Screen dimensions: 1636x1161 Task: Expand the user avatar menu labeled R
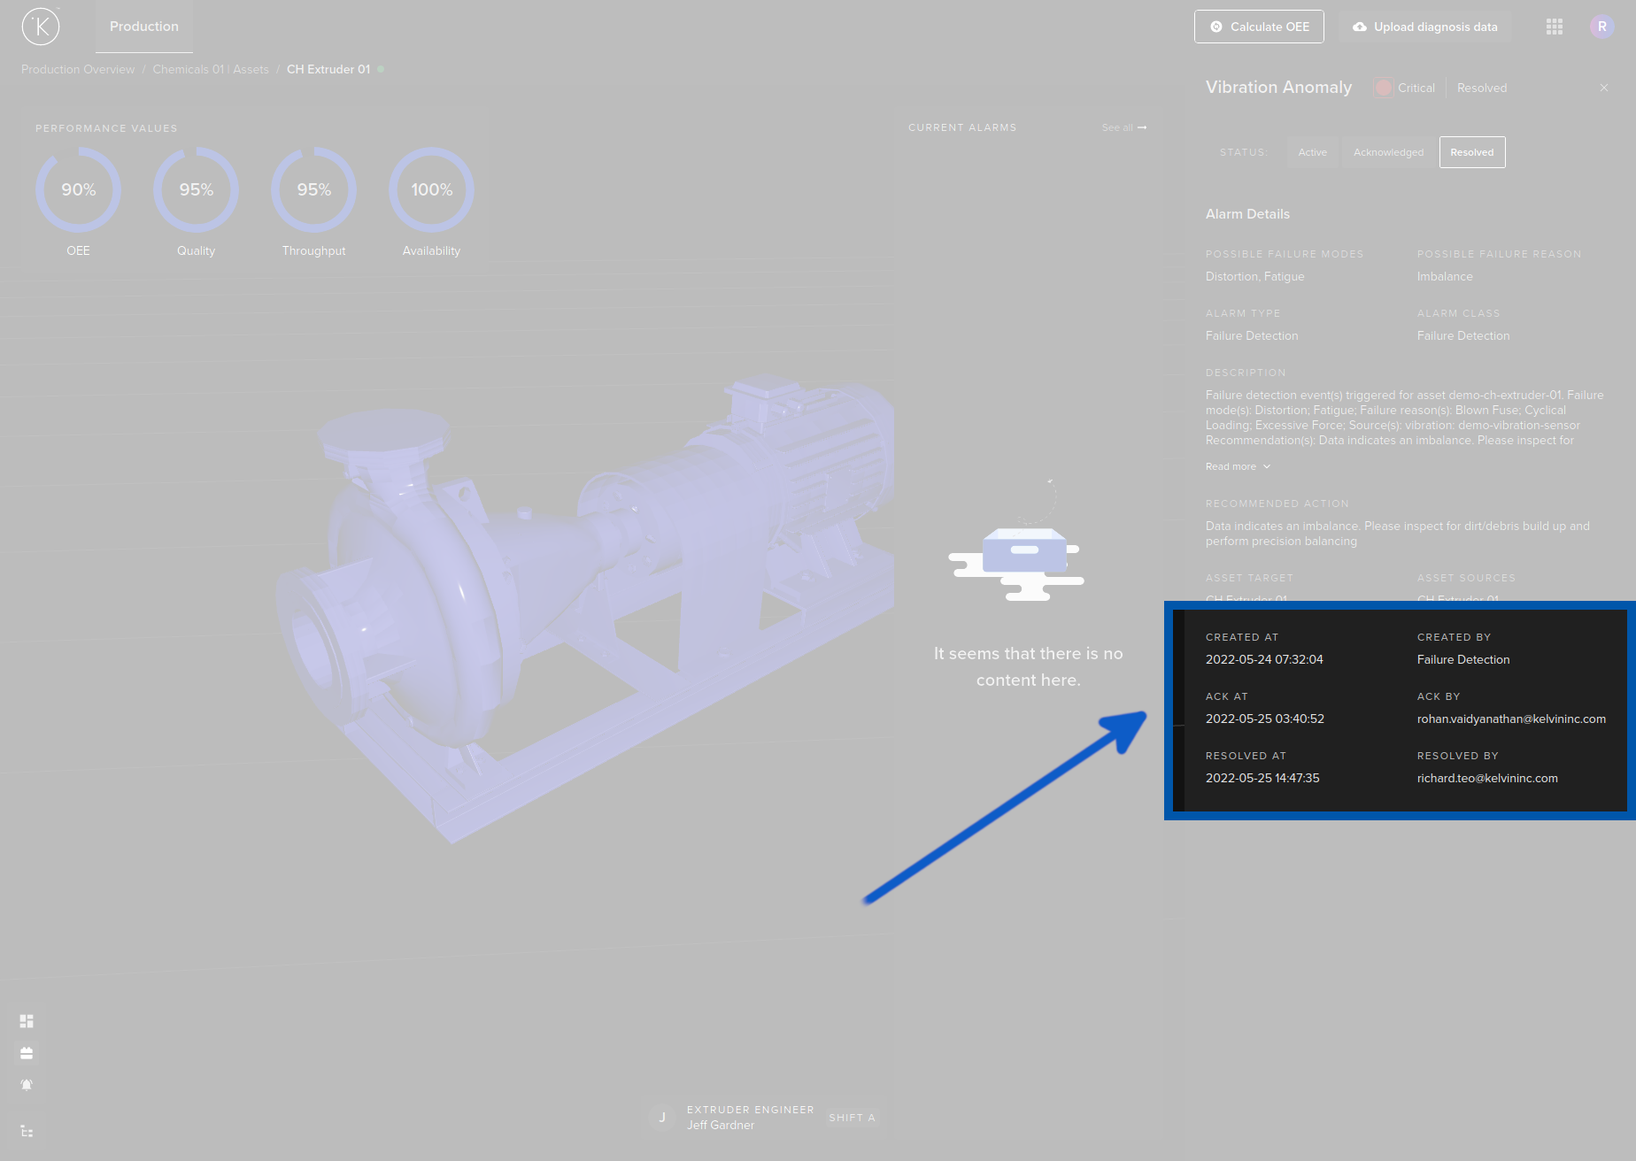[1601, 27]
